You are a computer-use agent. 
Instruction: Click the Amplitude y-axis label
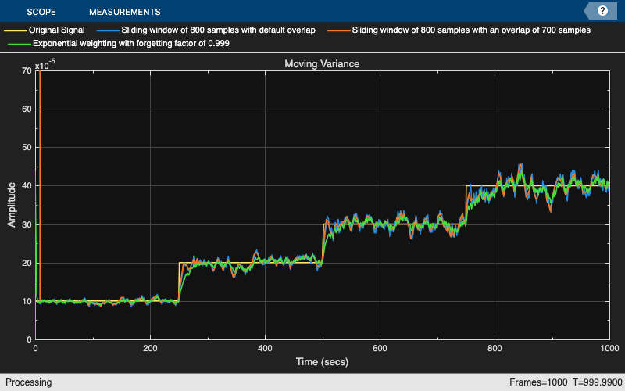pyautogui.click(x=11, y=205)
